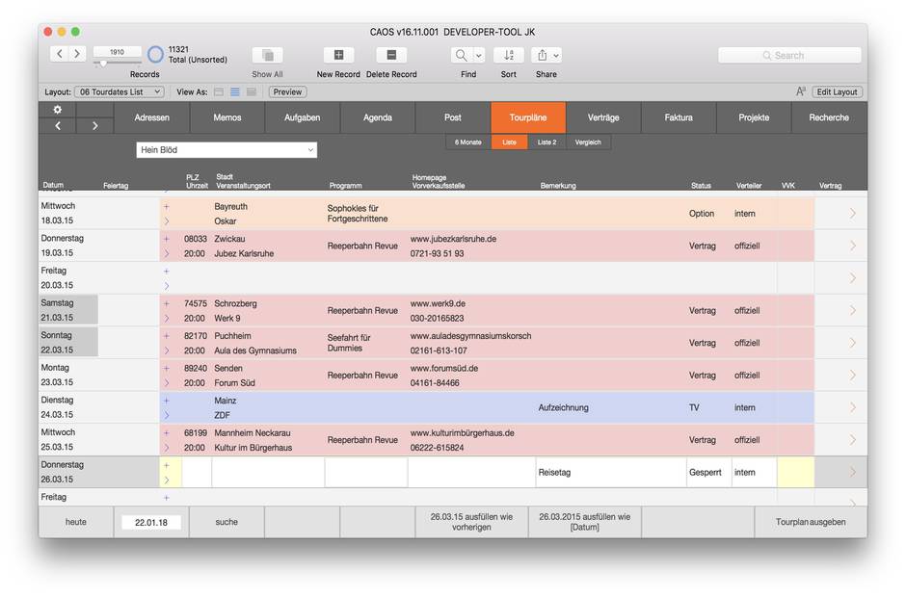This screenshot has height=597, width=906.
Task: Open the Projekte tab
Action: (754, 117)
